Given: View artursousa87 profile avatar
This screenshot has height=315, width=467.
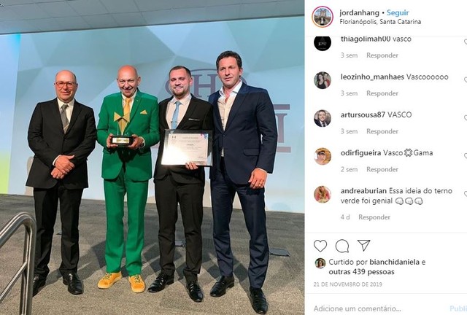Looking at the screenshot, I should pos(323,118).
